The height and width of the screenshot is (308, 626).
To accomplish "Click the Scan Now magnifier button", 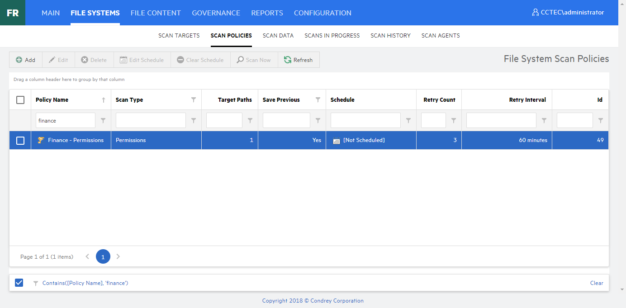I will pos(254,60).
